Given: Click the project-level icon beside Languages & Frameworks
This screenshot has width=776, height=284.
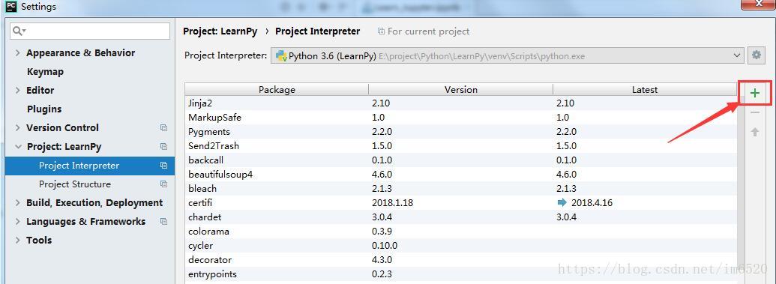Looking at the screenshot, I should tap(163, 222).
